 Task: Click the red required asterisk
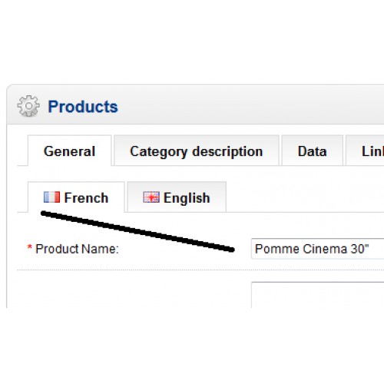[30, 247]
